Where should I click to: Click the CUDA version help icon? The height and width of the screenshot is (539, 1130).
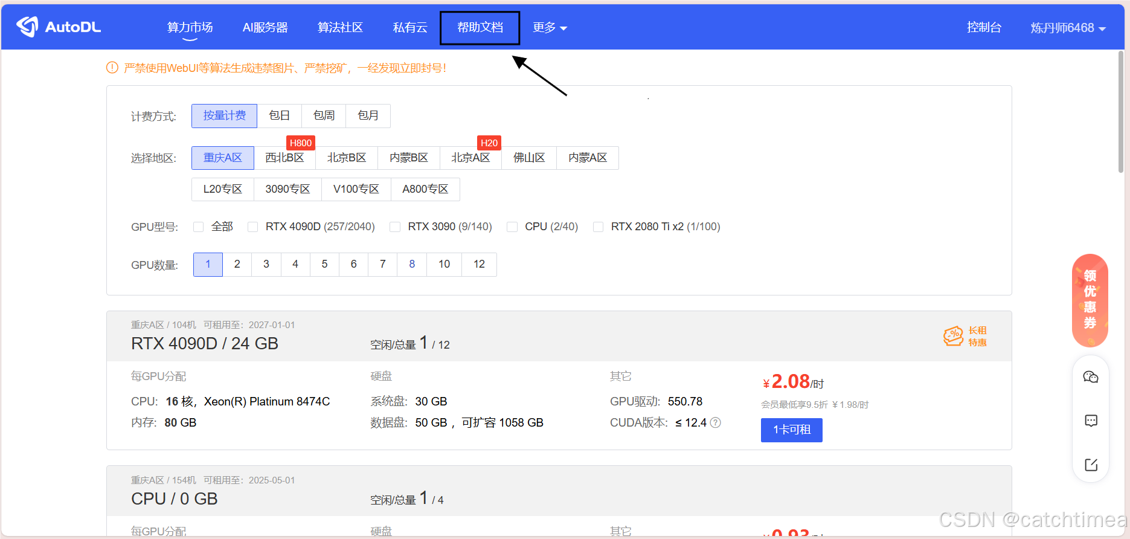[716, 422]
